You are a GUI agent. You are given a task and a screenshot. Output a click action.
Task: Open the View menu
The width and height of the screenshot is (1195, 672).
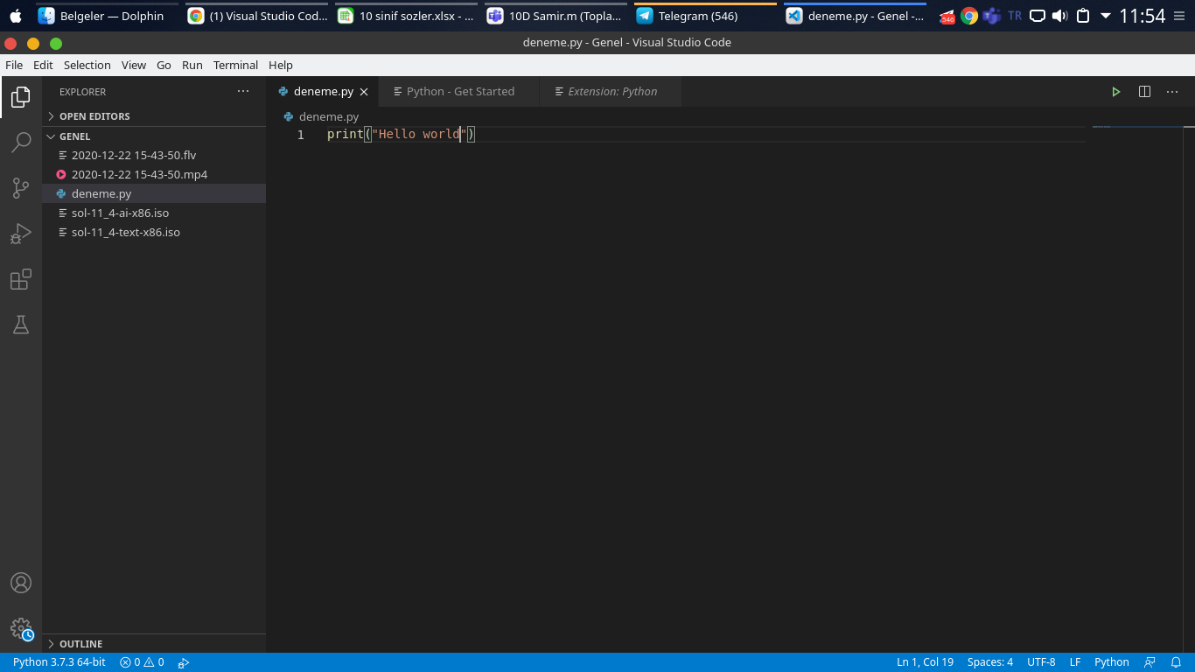tap(134, 65)
